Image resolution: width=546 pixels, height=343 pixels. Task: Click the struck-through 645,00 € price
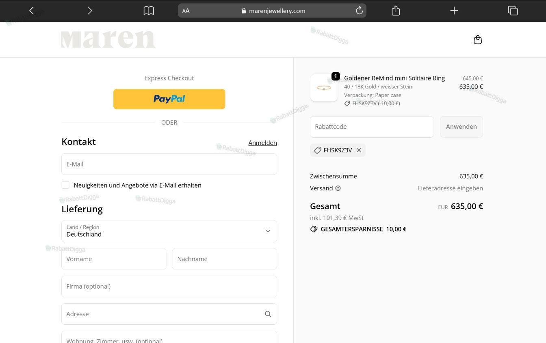click(473, 78)
